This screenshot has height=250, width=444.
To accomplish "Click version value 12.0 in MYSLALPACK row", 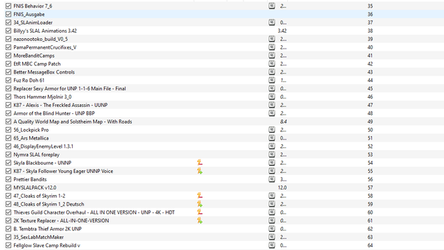I will click(x=282, y=187).
